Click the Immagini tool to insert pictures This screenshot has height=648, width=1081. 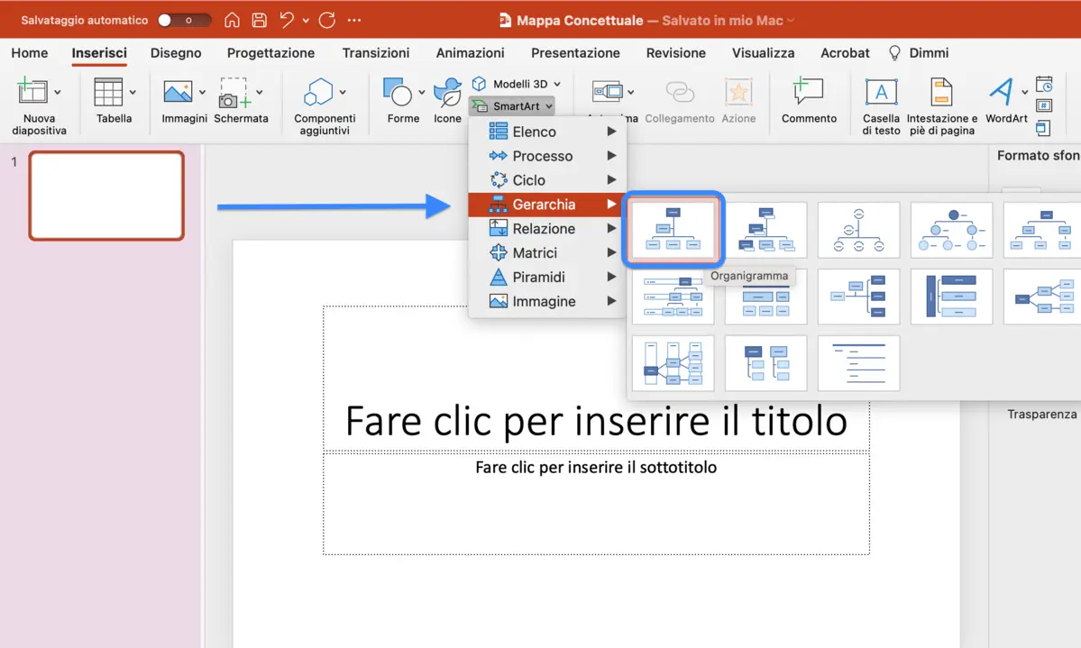[182, 99]
